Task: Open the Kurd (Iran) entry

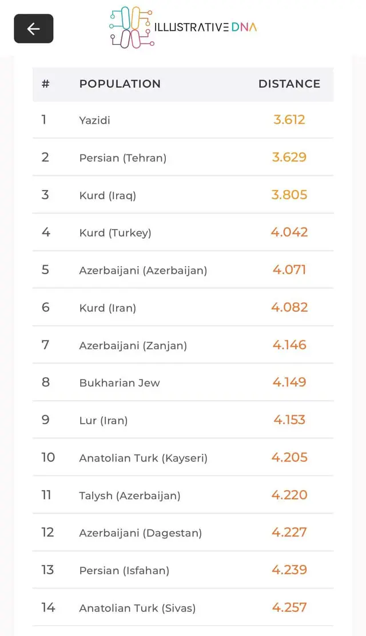Action: point(108,308)
